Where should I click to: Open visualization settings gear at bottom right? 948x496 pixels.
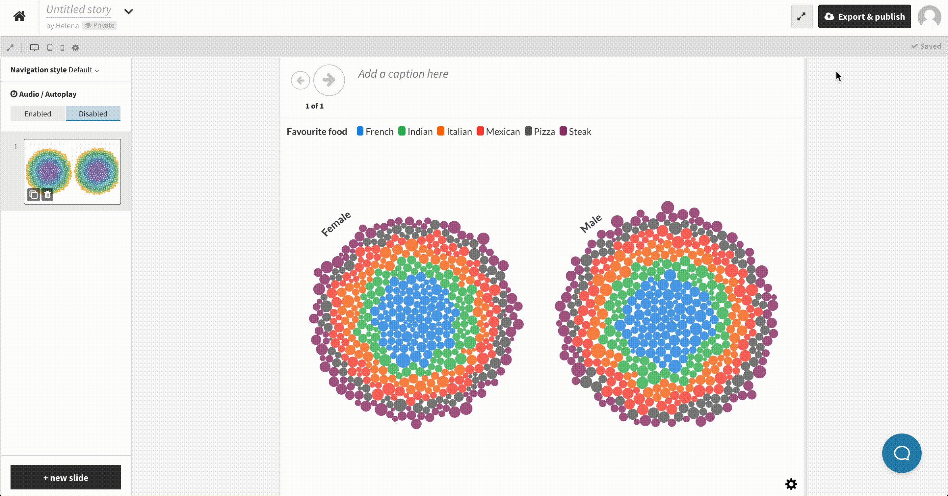pyautogui.click(x=791, y=484)
